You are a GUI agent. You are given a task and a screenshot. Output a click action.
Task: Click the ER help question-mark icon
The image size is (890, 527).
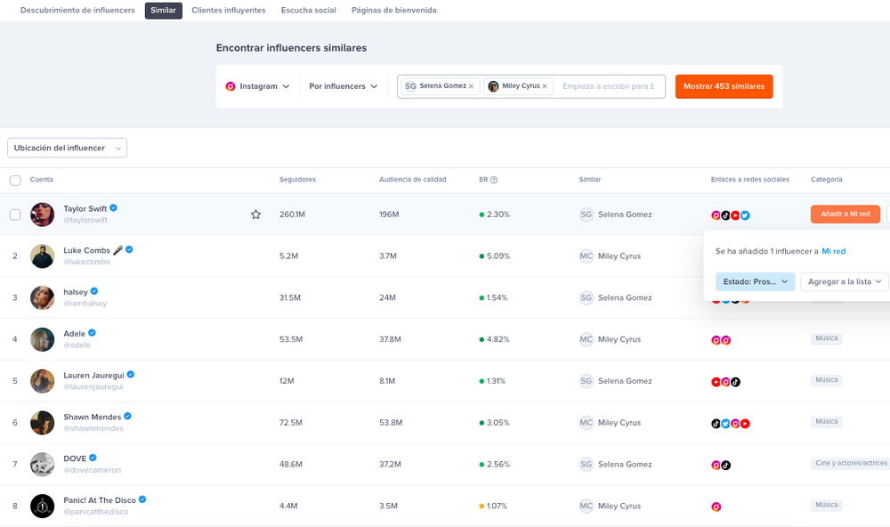tap(494, 180)
